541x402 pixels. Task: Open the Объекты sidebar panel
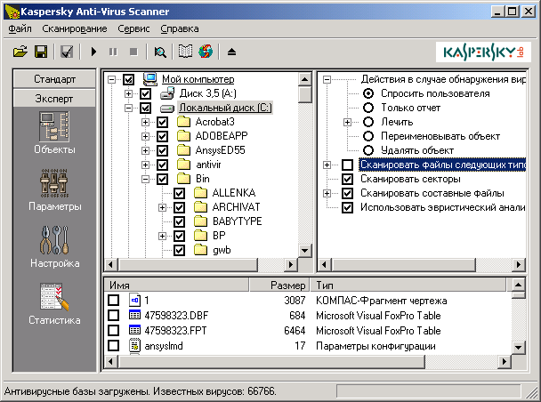coord(54,133)
